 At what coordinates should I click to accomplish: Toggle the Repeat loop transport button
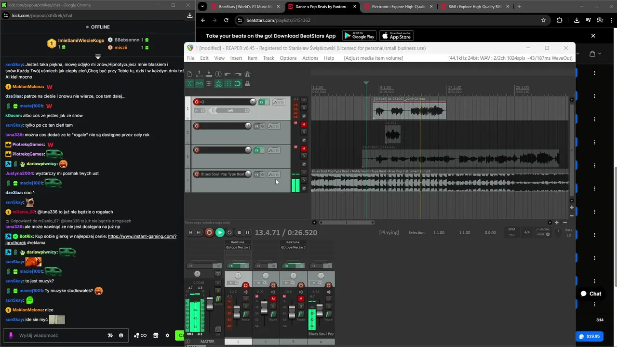click(229, 233)
